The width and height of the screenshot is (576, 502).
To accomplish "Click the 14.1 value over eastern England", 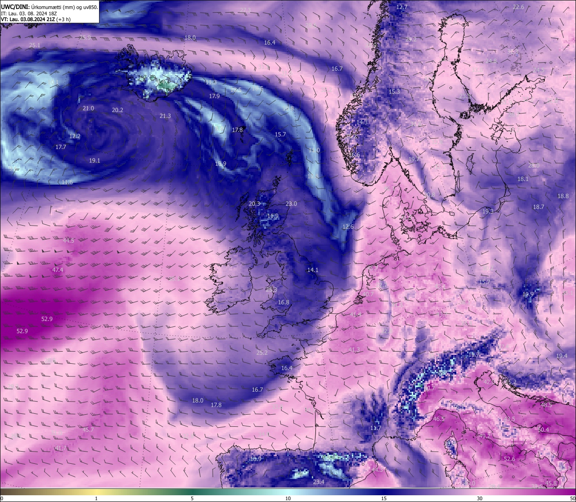I will tap(313, 270).
